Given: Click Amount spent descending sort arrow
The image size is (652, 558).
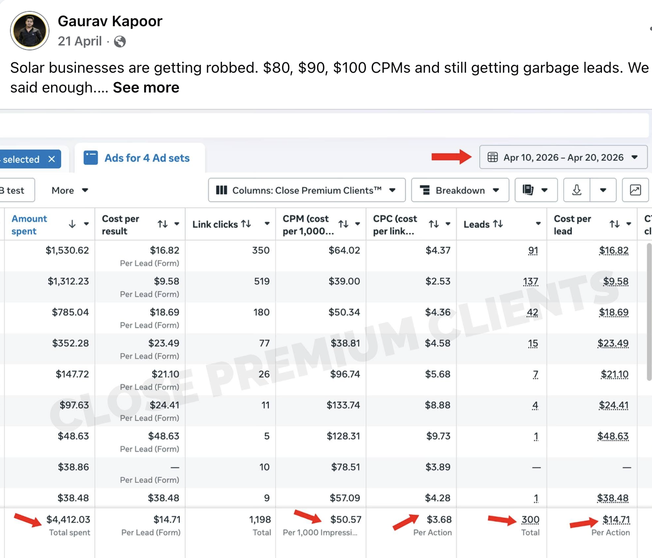Looking at the screenshot, I should coord(72,224).
